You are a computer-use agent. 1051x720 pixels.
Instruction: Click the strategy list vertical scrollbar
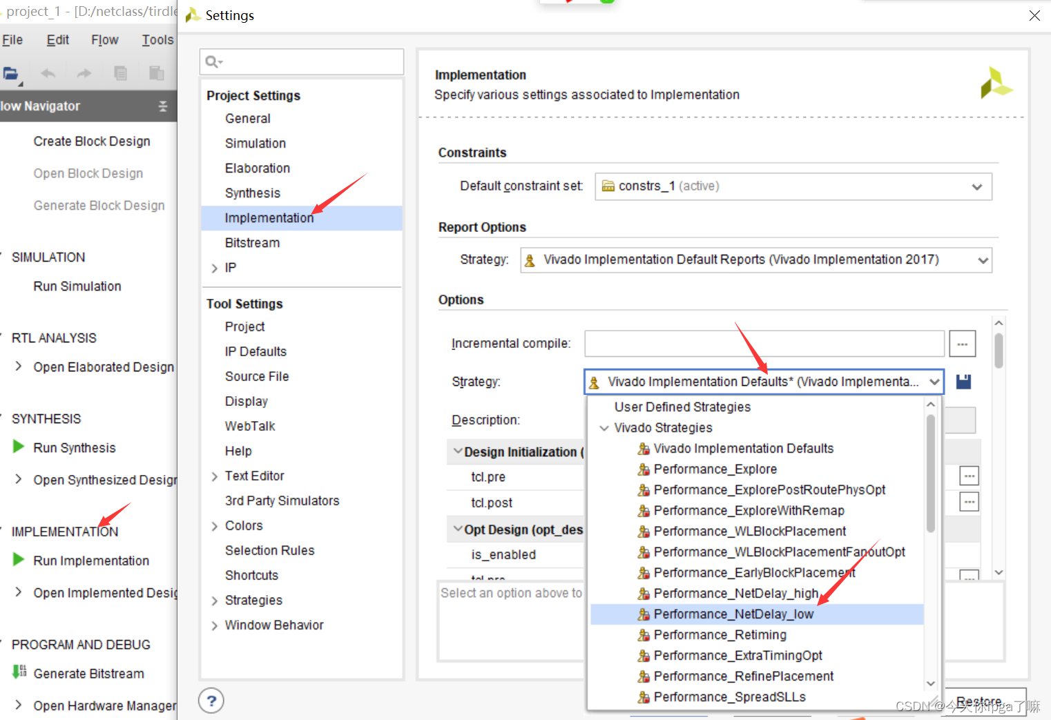click(x=931, y=473)
